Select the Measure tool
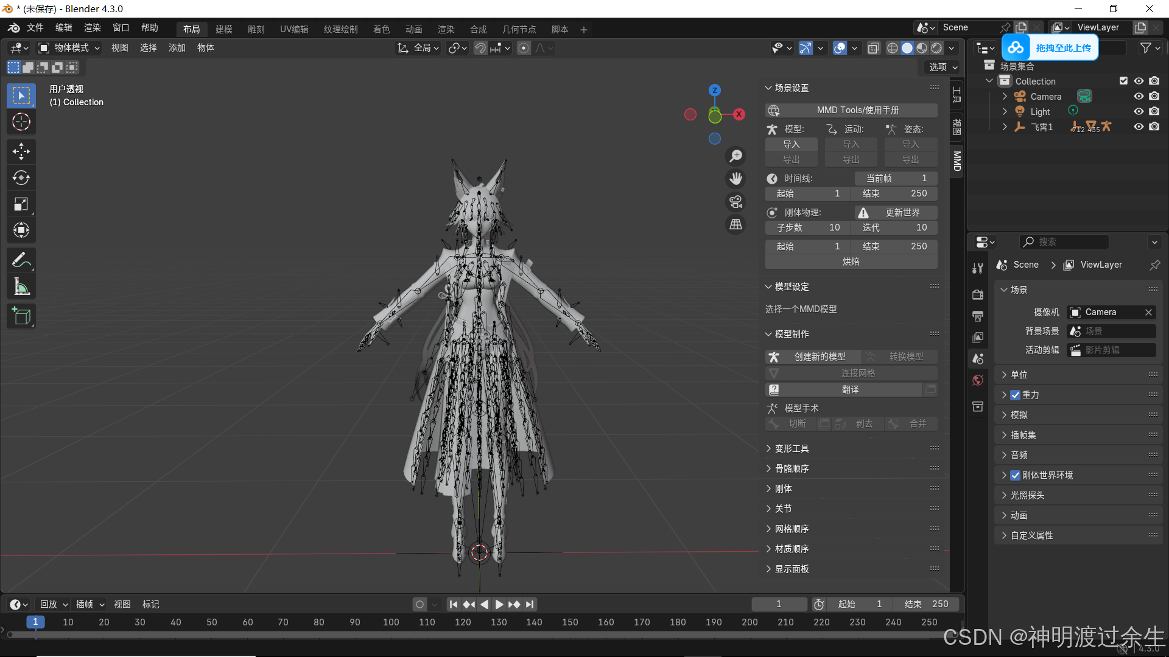Image resolution: width=1169 pixels, height=657 pixels. click(x=21, y=287)
